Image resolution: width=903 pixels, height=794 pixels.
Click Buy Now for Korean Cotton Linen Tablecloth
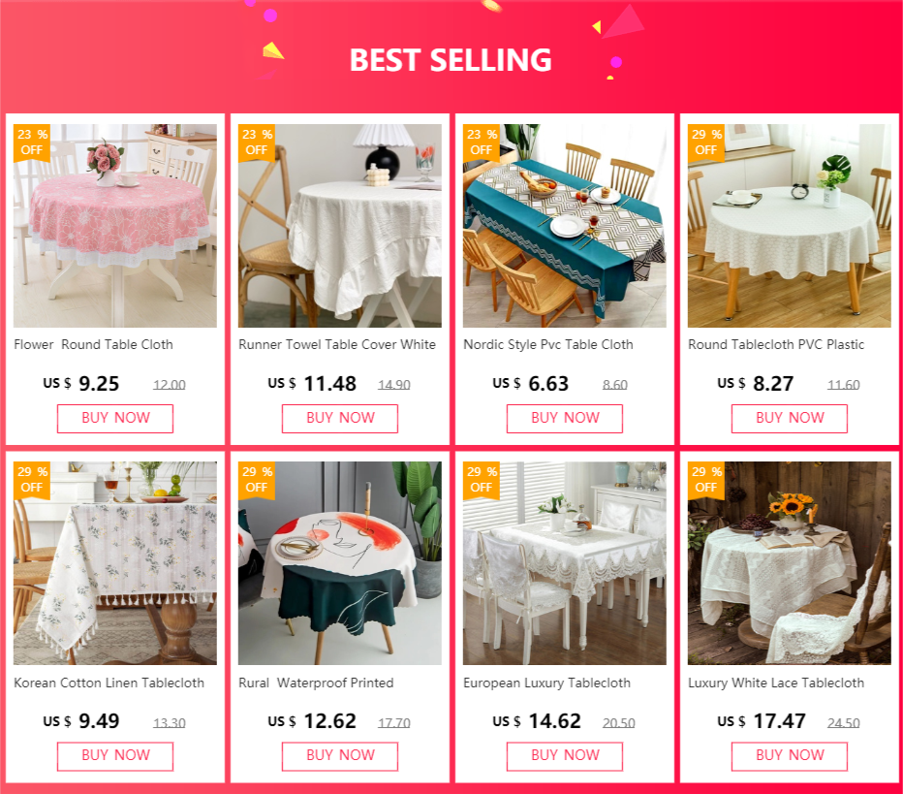115,755
